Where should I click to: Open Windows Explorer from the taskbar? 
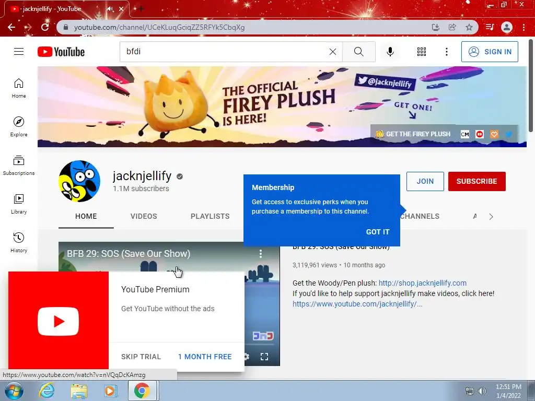79,391
